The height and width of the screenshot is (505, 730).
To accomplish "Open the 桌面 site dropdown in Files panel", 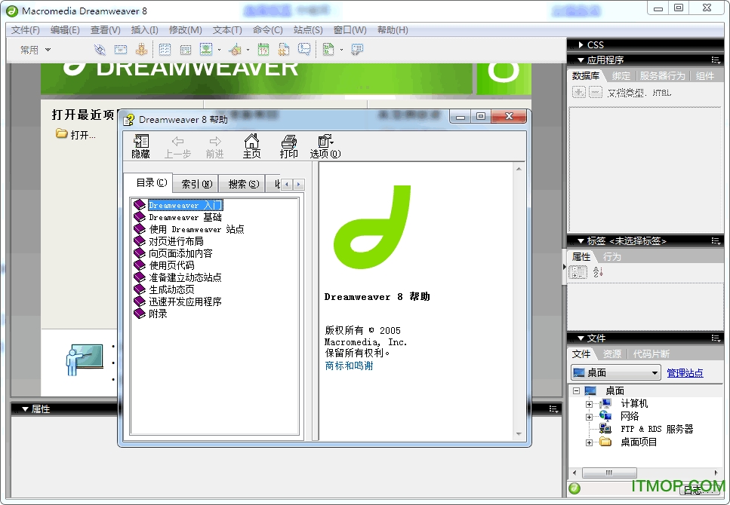I will [x=653, y=372].
